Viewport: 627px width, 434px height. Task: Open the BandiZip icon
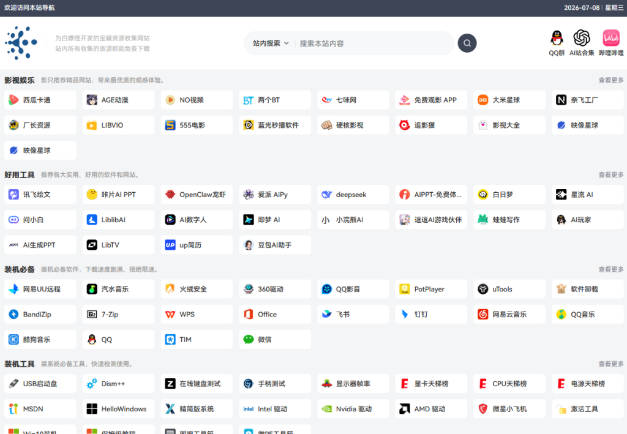point(13,315)
